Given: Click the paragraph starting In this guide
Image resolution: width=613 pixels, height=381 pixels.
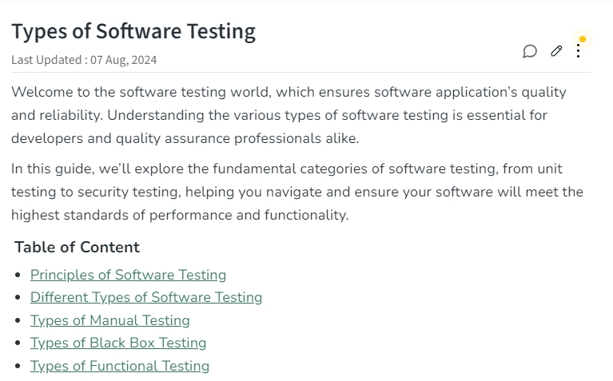Looking at the screenshot, I should pos(297,192).
